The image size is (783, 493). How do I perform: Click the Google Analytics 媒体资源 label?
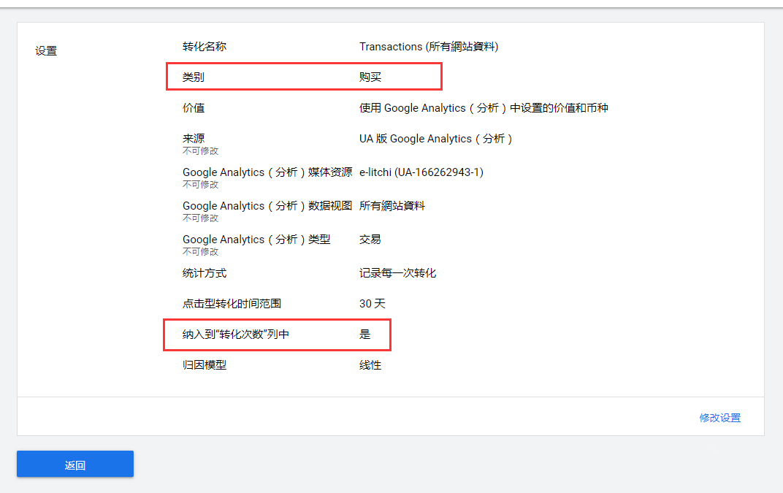pyautogui.click(x=267, y=172)
